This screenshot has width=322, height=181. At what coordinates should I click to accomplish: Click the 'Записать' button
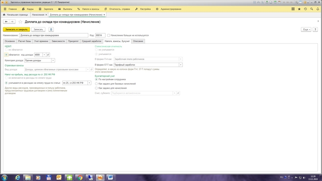point(38,29)
